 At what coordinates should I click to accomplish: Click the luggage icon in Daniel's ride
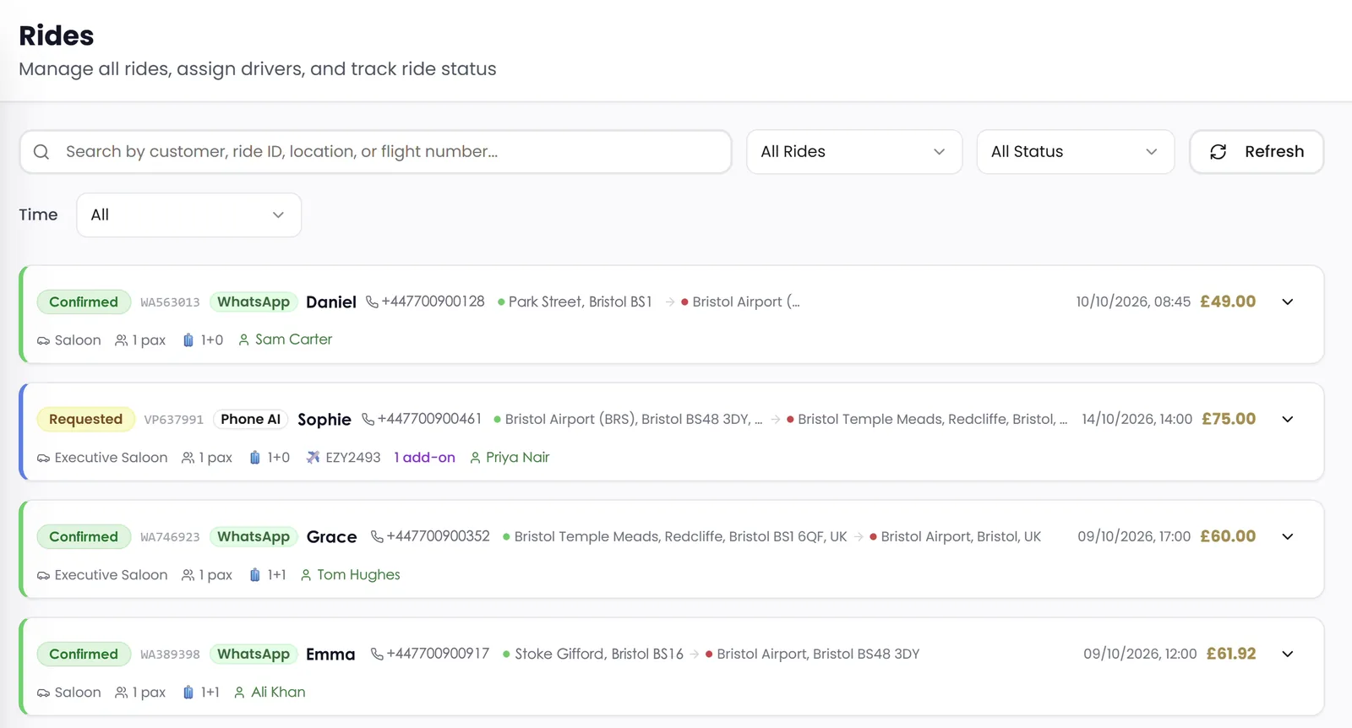(188, 340)
